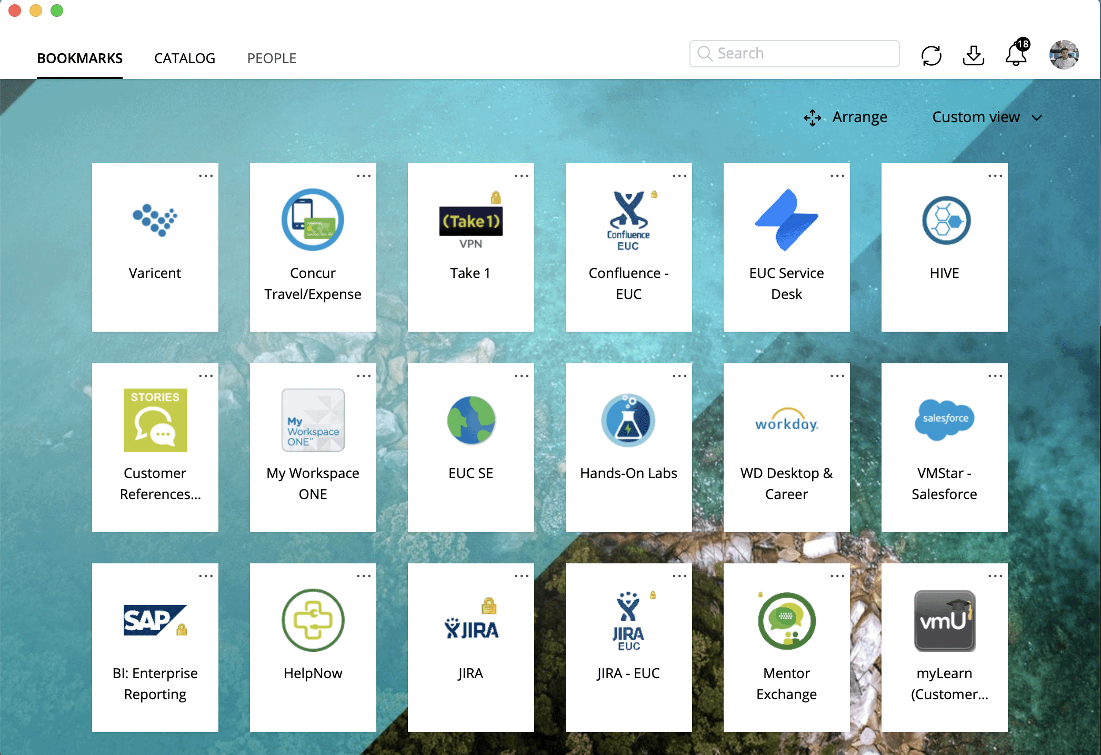Open the EUC SE globe icon
Image resolution: width=1101 pixels, height=755 pixels.
[471, 420]
